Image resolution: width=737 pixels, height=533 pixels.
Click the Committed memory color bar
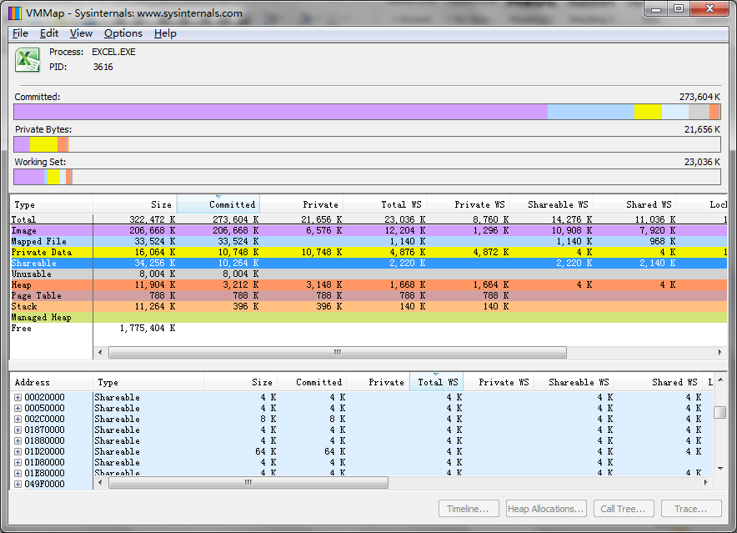pos(367,112)
